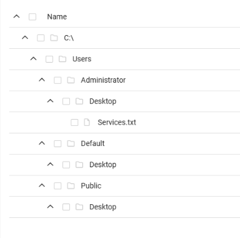The image size is (240, 238).
Task: Click the folder icon of Default's Desktop
Action: pyautogui.click(x=79, y=165)
